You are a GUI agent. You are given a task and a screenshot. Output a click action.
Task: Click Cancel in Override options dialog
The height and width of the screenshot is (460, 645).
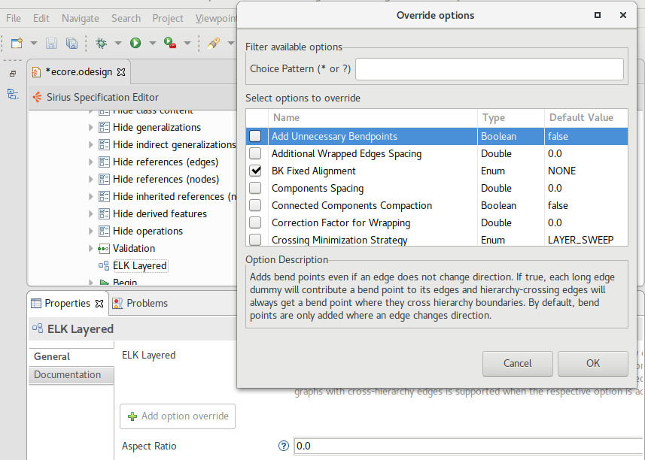[x=518, y=364]
